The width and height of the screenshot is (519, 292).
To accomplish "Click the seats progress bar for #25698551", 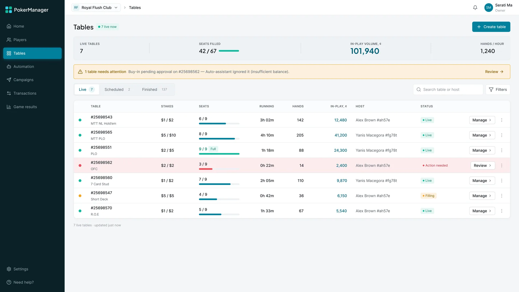I will (219, 154).
